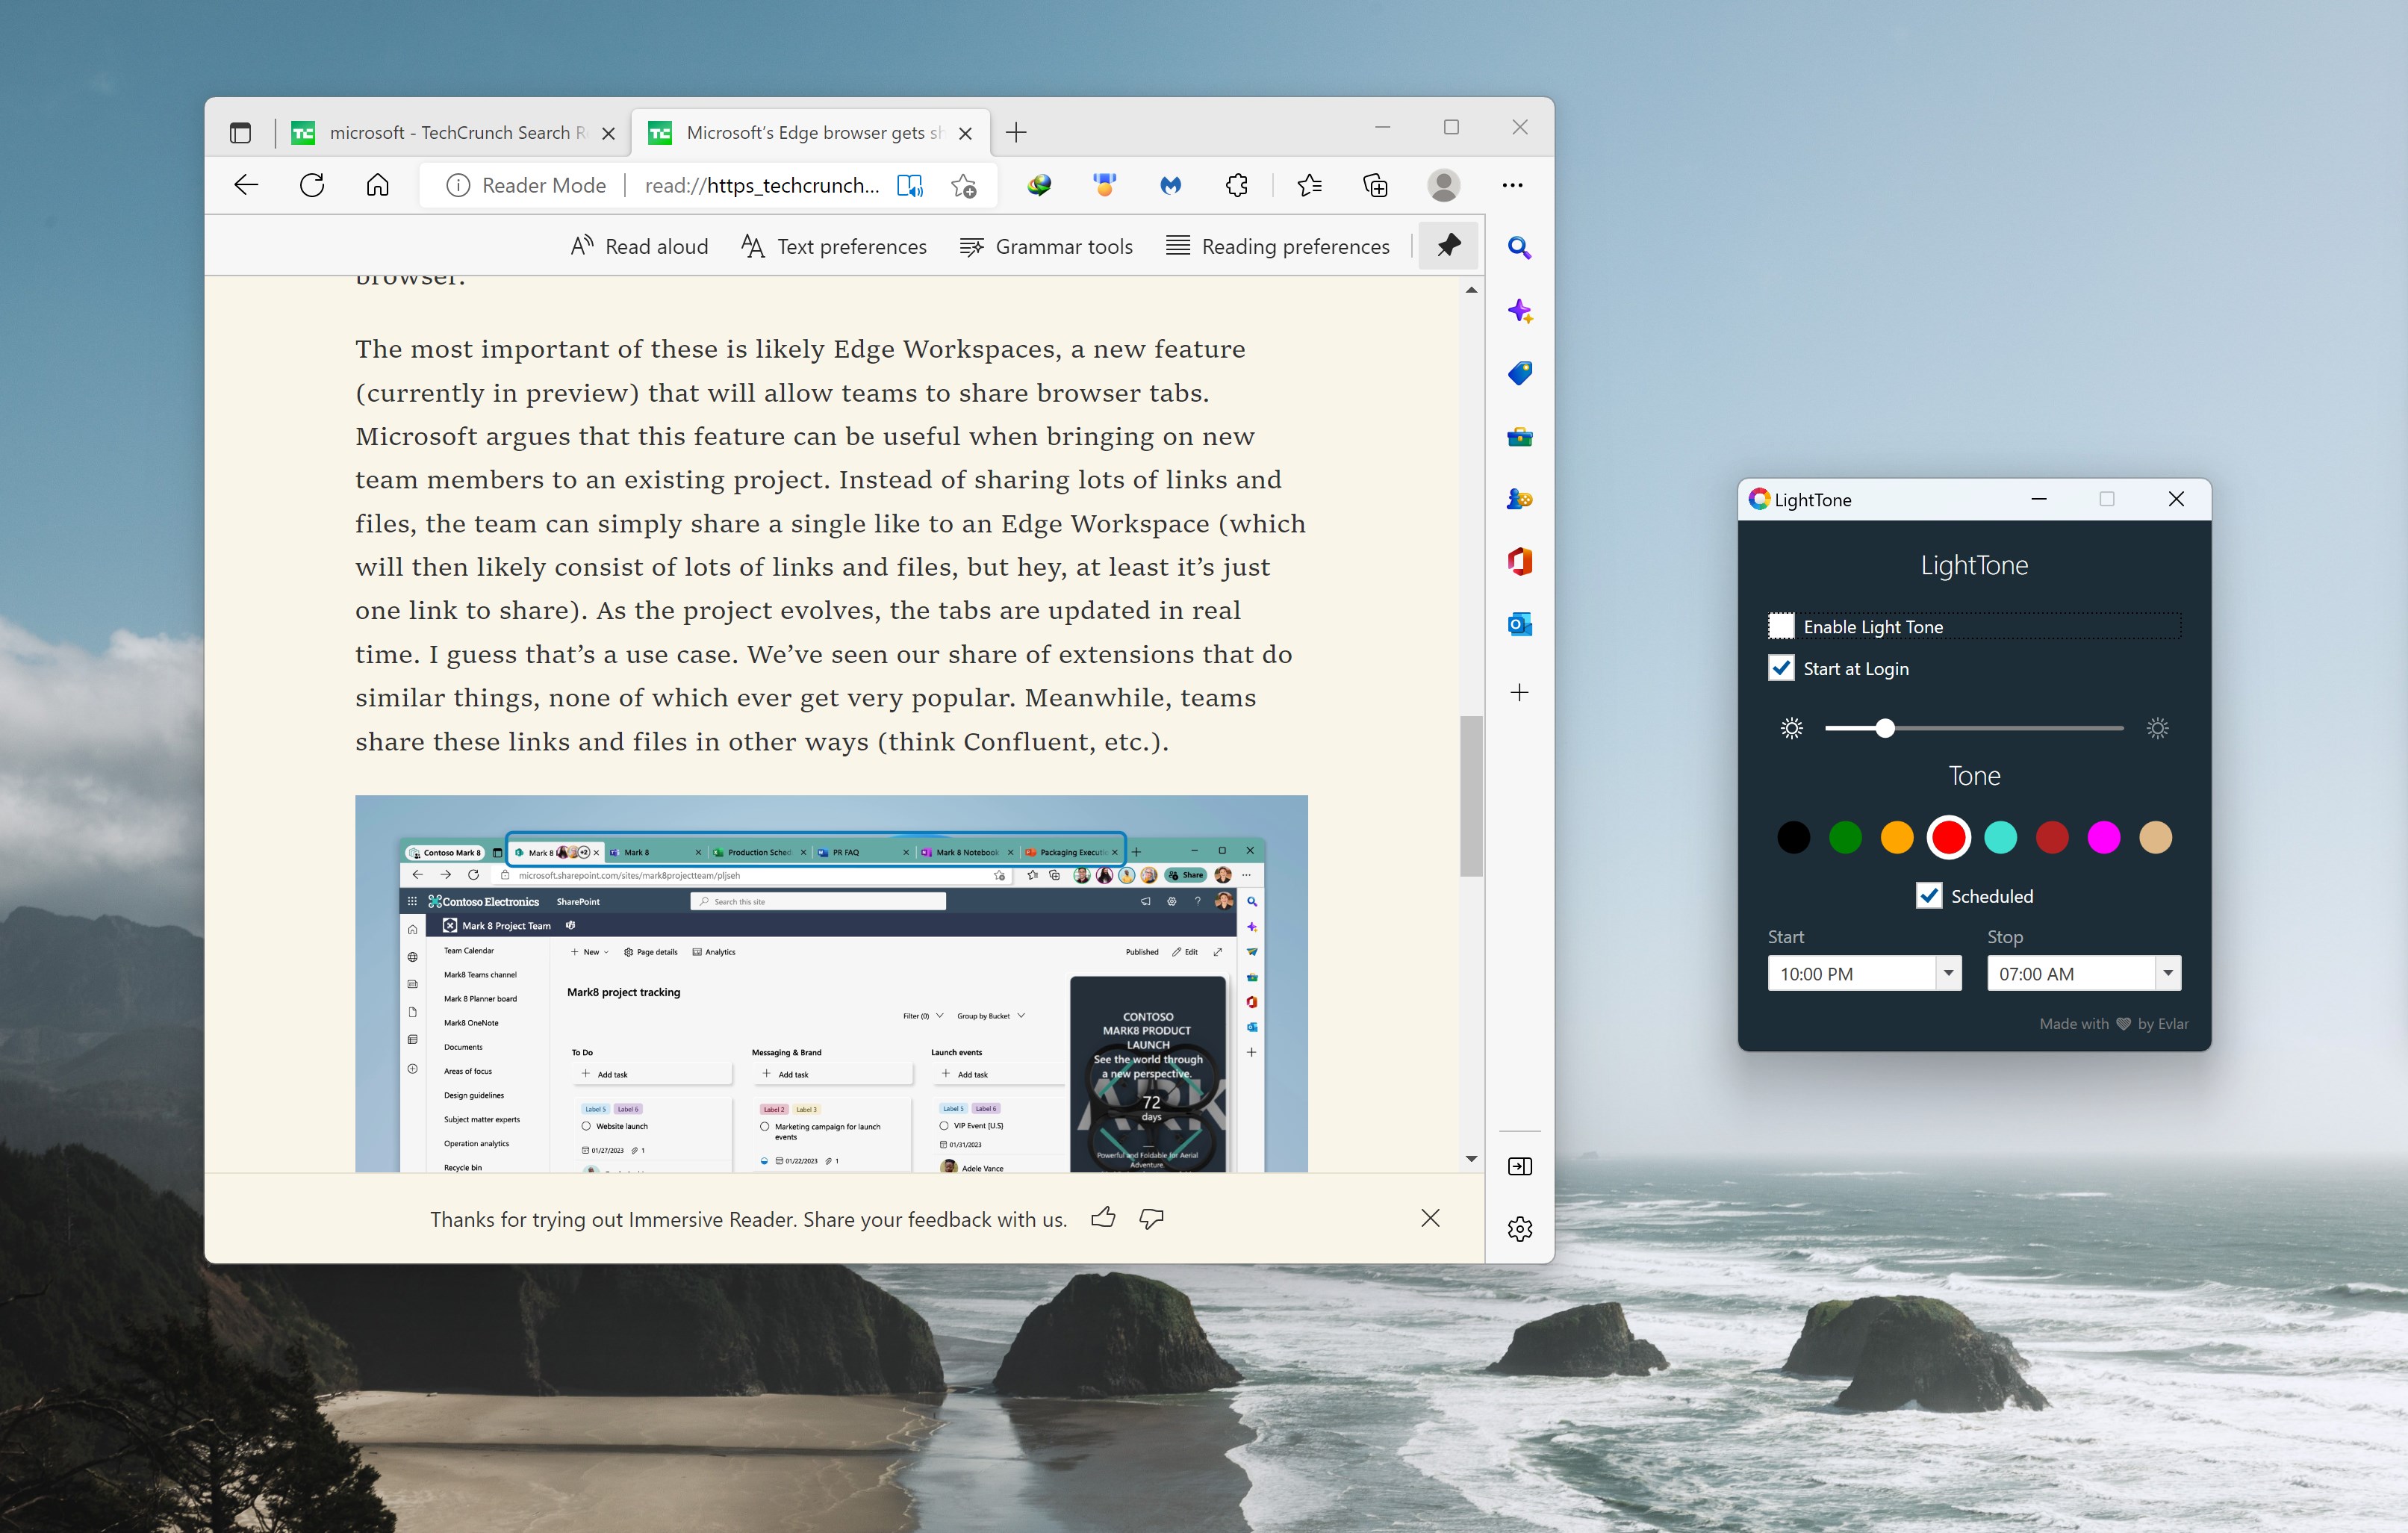Click thumbs up feedback icon
The image size is (2408, 1533).
tap(1103, 1217)
